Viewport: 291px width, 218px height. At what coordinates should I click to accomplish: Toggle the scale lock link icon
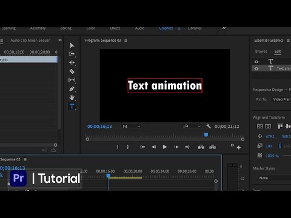click(280, 146)
